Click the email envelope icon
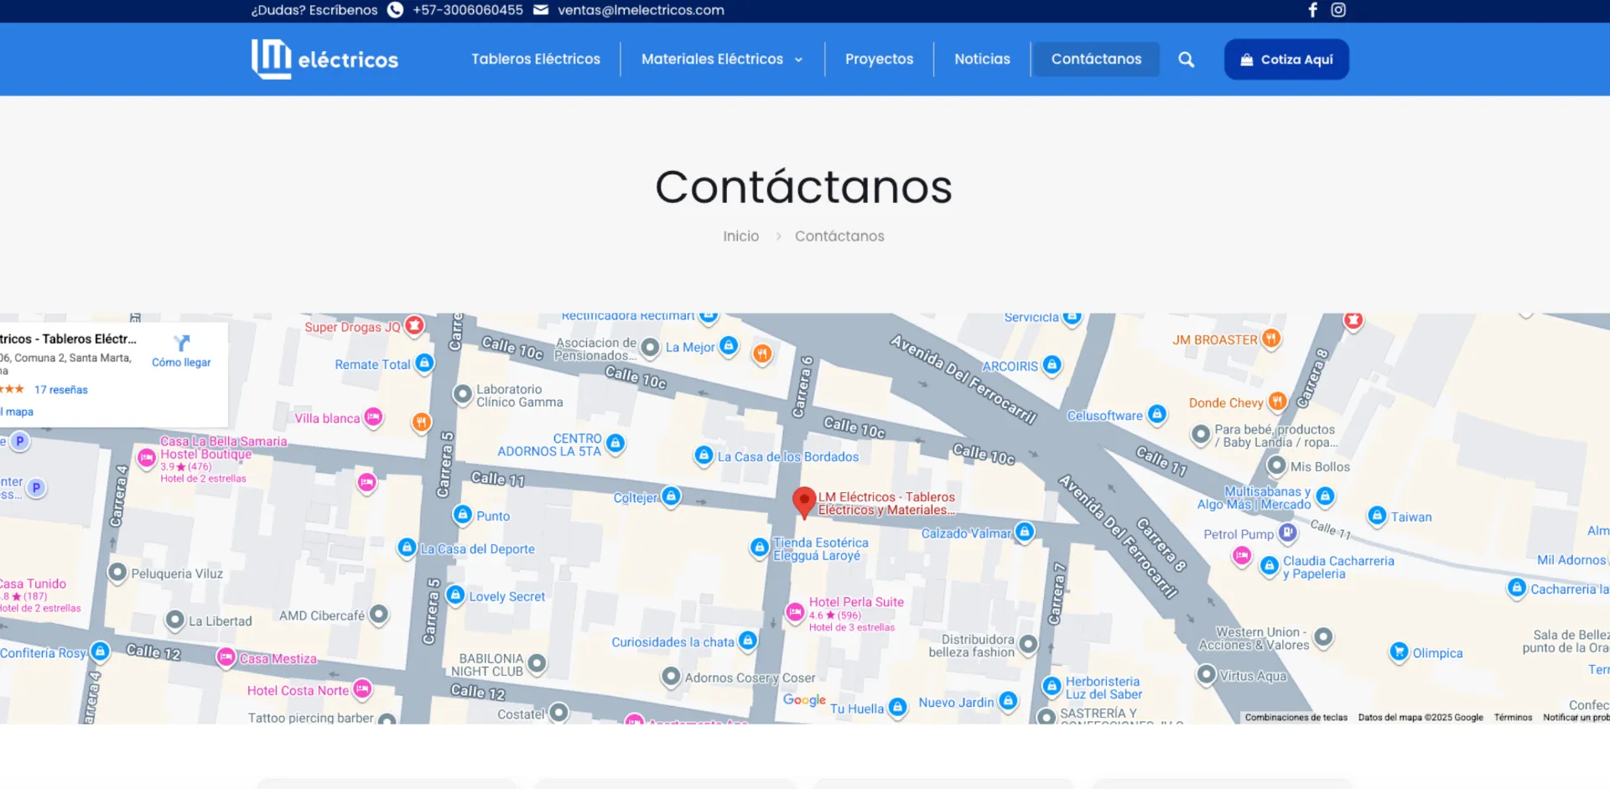This screenshot has width=1610, height=789. tap(541, 10)
